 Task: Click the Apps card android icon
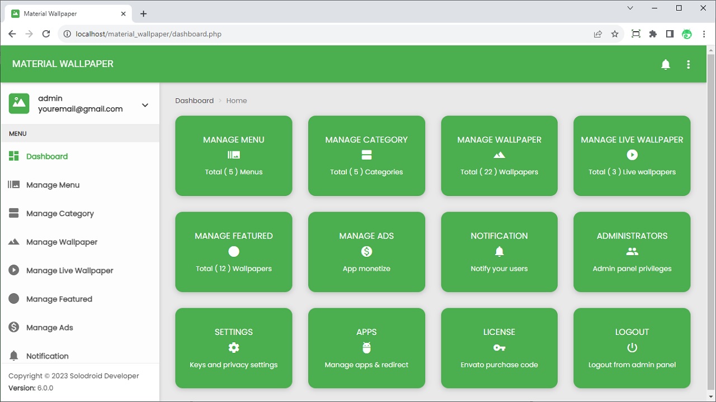pyautogui.click(x=366, y=348)
